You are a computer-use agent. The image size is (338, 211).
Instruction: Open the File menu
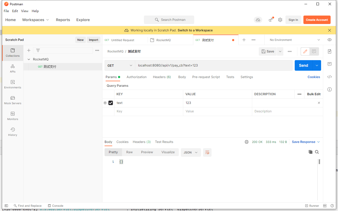click(x=6, y=11)
